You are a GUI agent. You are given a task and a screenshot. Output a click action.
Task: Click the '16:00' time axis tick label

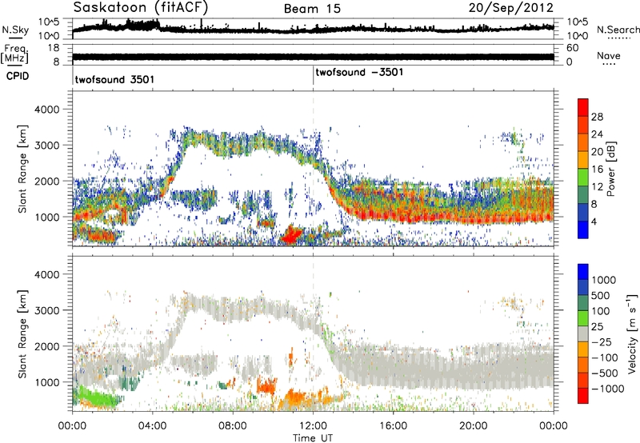click(x=393, y=426)
